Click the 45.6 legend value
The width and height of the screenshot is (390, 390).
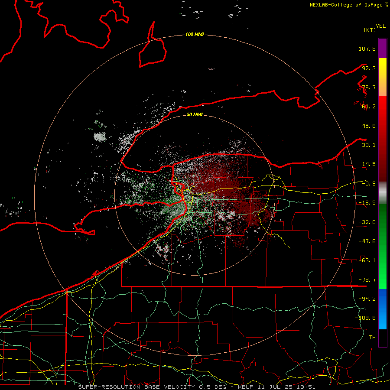(369, 126)
